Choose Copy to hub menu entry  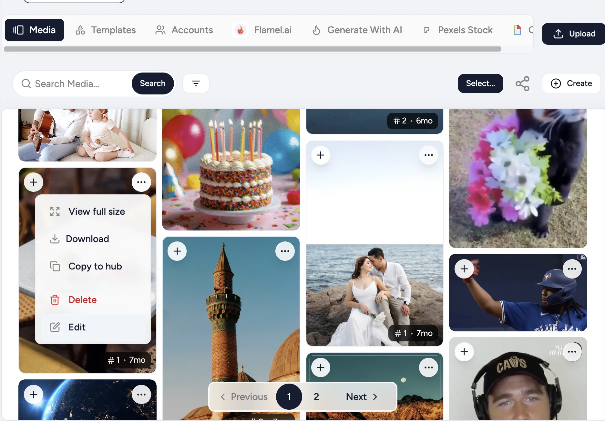(x=93, y=266)
